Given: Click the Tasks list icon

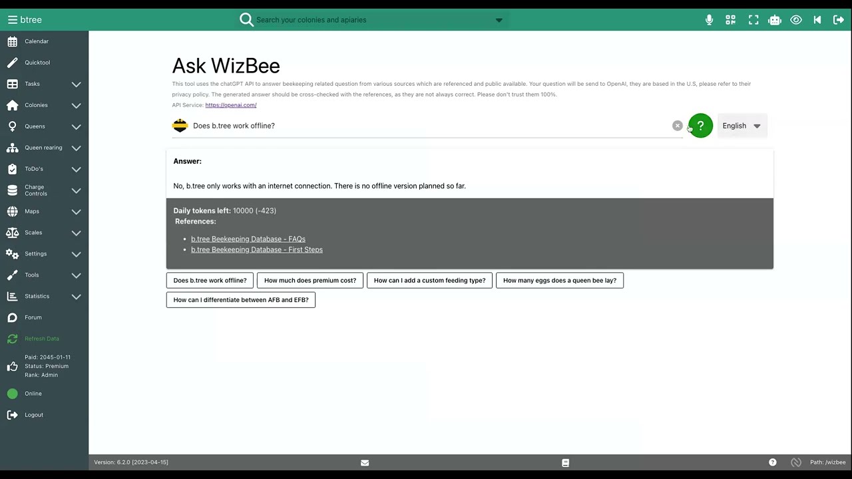Looking at the screenshot, I should click(12, 84).
